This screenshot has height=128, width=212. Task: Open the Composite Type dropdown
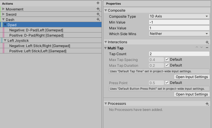pos(179,17)
